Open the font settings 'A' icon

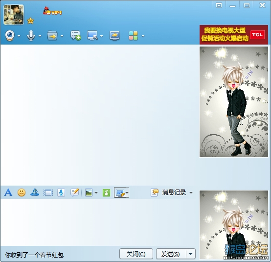coord(8,192)
